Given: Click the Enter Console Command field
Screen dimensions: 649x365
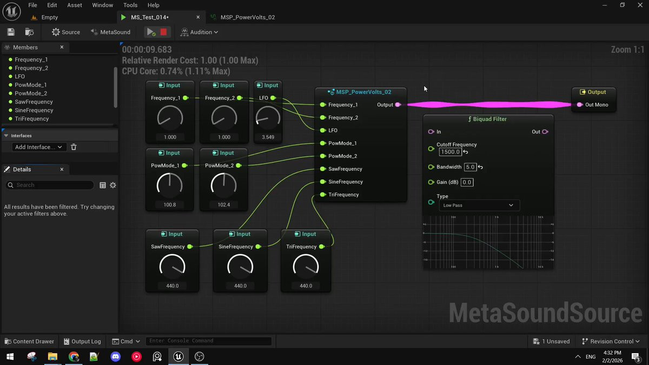Looking at the screenshot, I should point(209,341).
